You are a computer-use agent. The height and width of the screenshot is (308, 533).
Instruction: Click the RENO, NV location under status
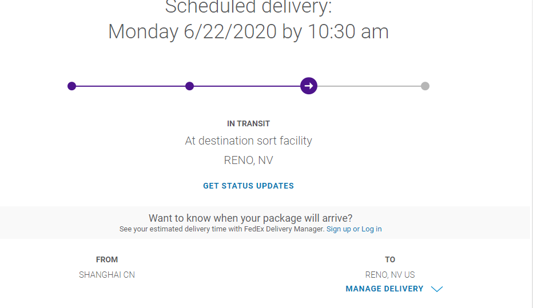click(x=248, y=161)
